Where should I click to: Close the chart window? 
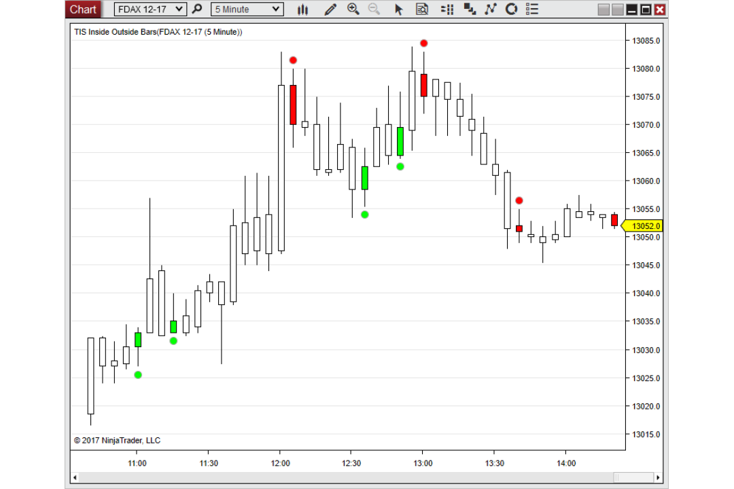[x=659, y=10]
